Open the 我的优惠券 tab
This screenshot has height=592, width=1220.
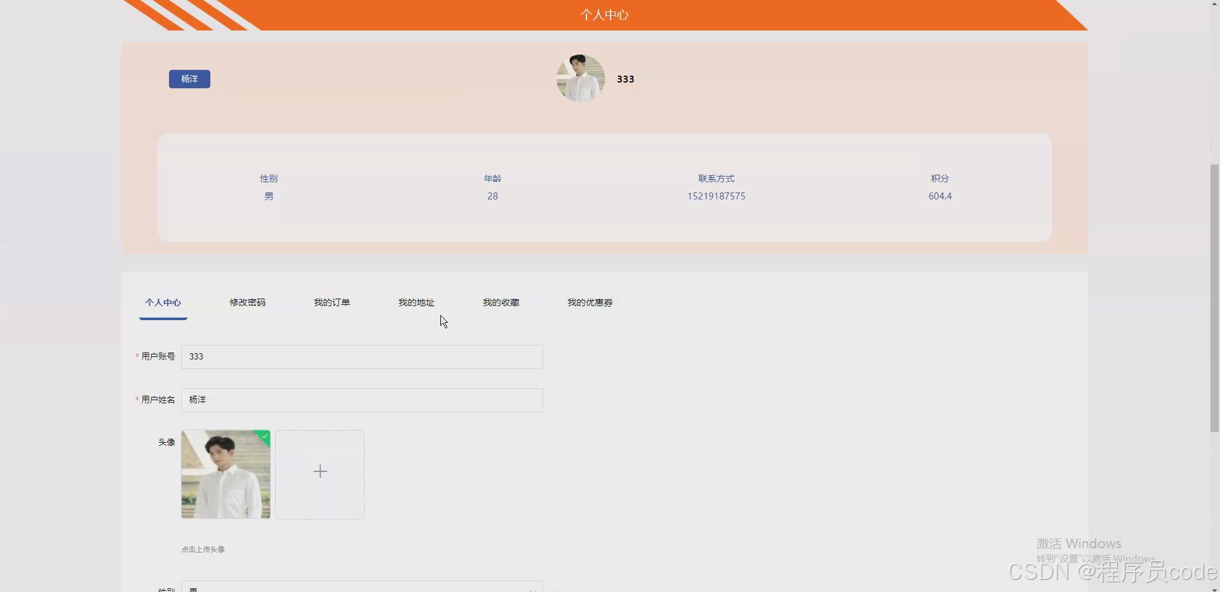click(590, 302)
